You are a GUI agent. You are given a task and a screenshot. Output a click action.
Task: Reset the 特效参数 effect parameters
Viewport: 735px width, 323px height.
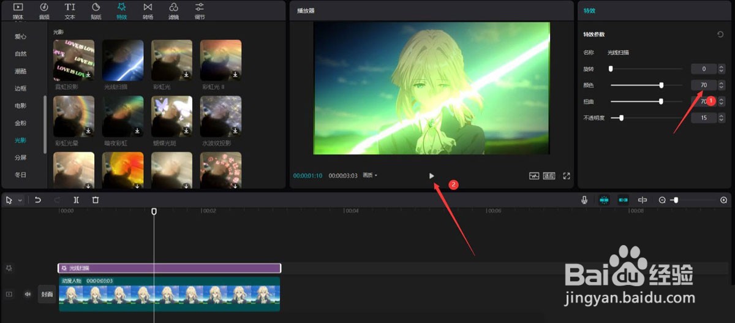coord(720,34)
